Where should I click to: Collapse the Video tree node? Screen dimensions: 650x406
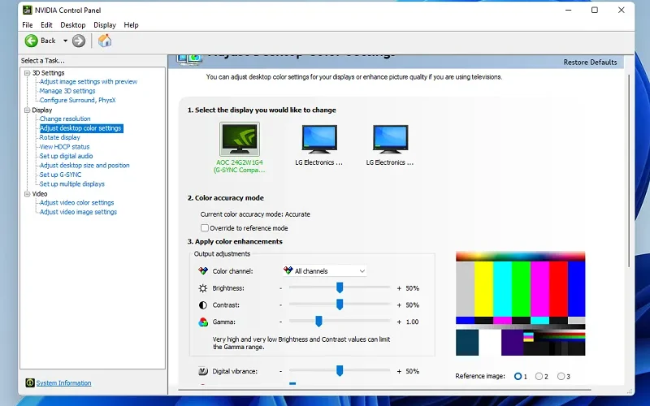coord(28,194)
